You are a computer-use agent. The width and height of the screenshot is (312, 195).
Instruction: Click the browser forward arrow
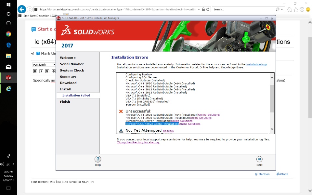click(x=30, y=9)
